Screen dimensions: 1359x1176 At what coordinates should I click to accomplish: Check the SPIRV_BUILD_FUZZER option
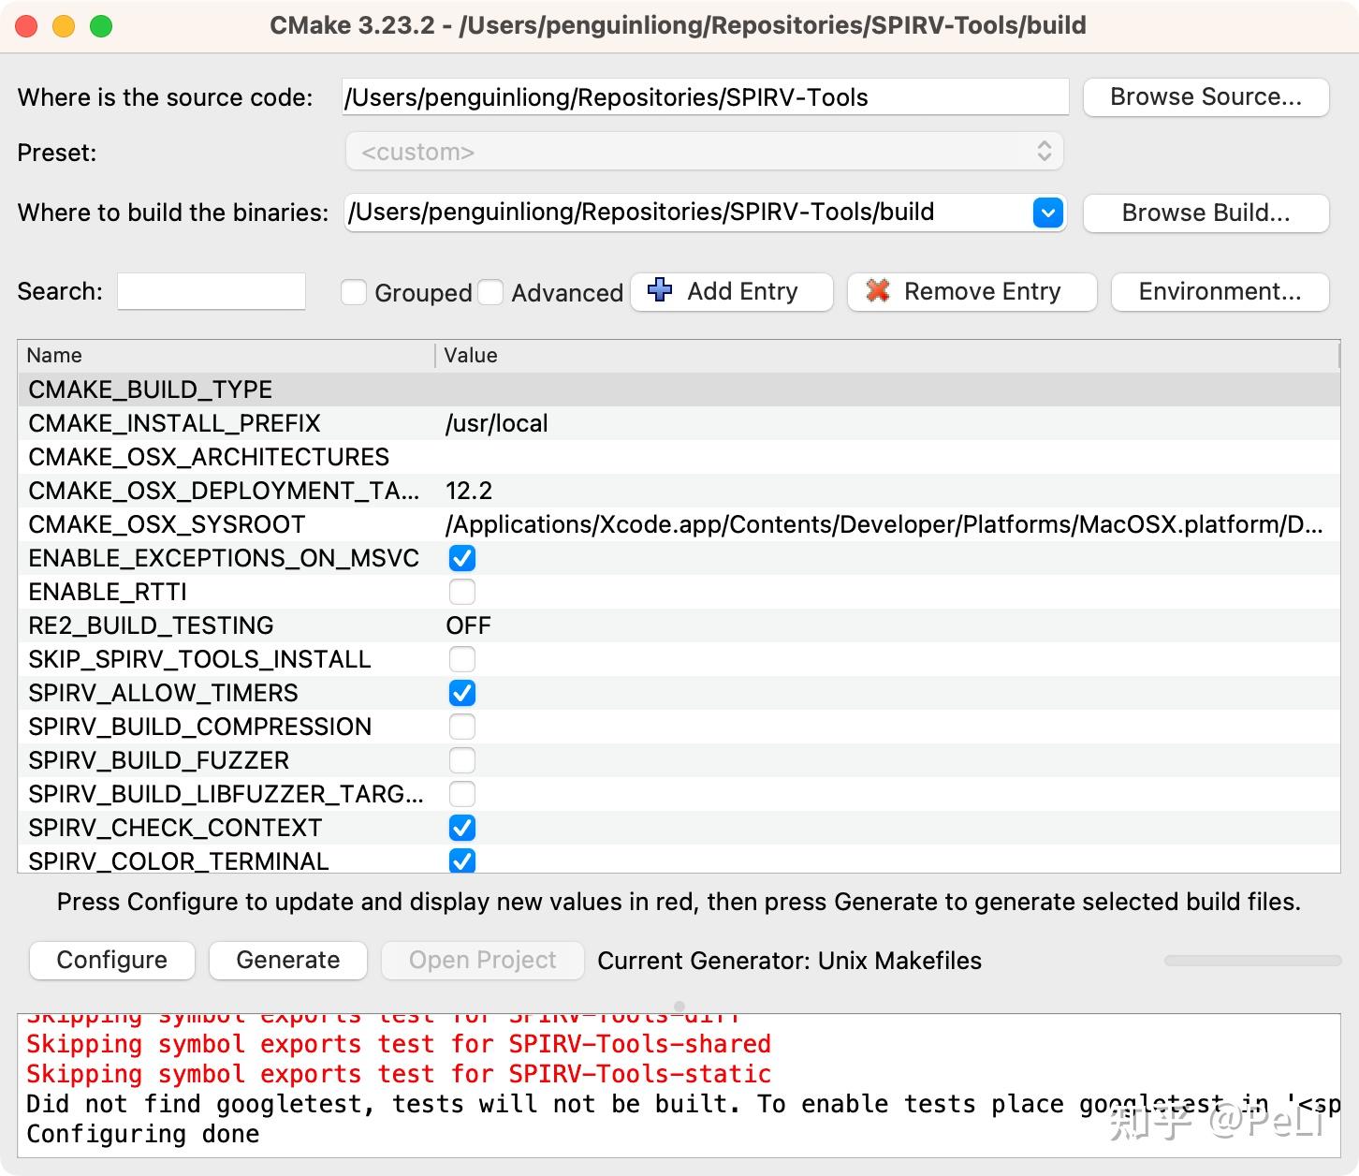point(462,760)
